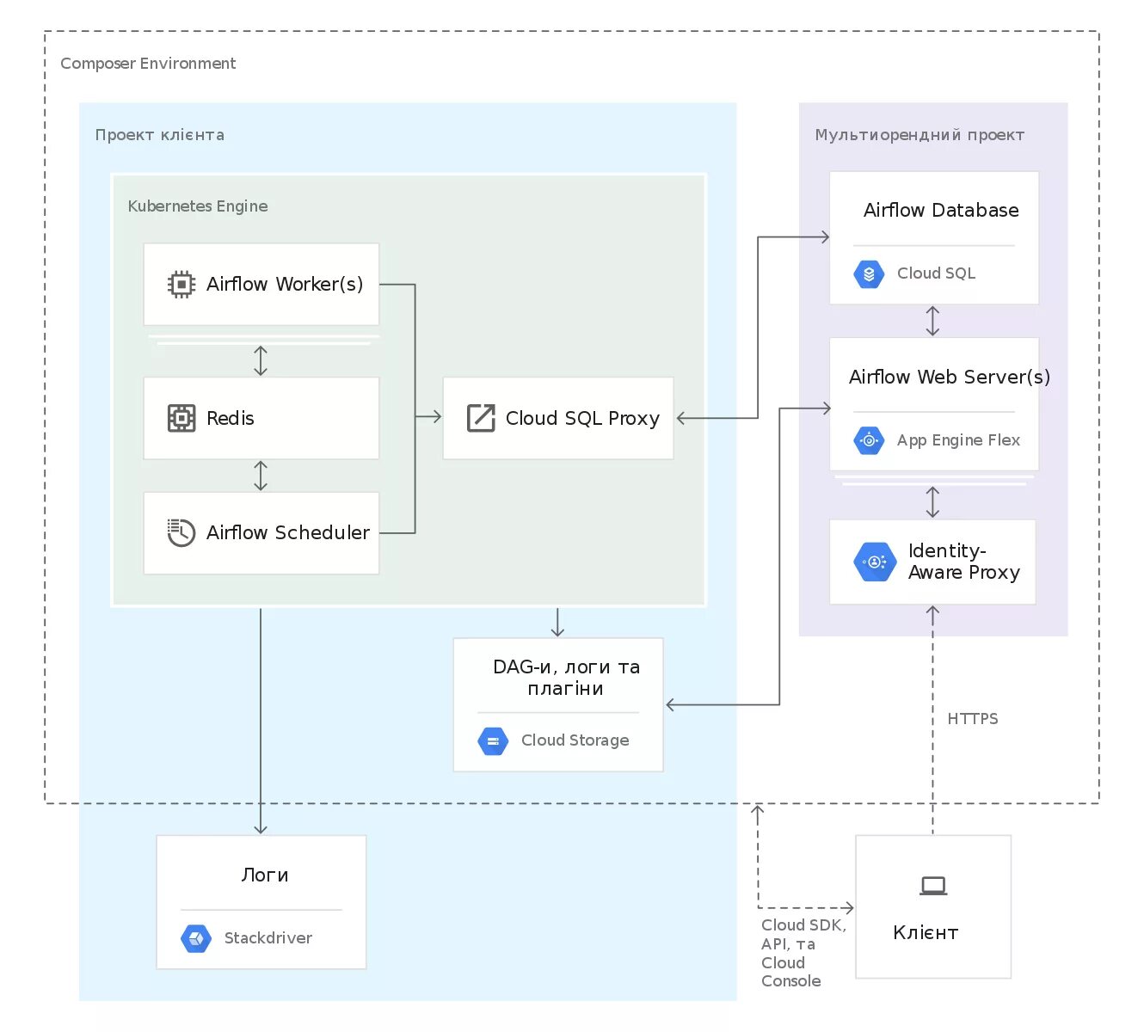Viewport: 1144px width, 1032px height.
Task: Click the Проект клієнта heading
Action: tap(160, 135)
